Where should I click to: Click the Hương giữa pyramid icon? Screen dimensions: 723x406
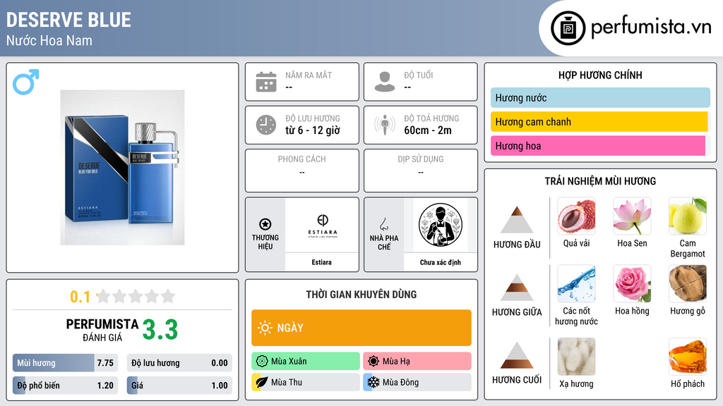[x=517, y=288]
